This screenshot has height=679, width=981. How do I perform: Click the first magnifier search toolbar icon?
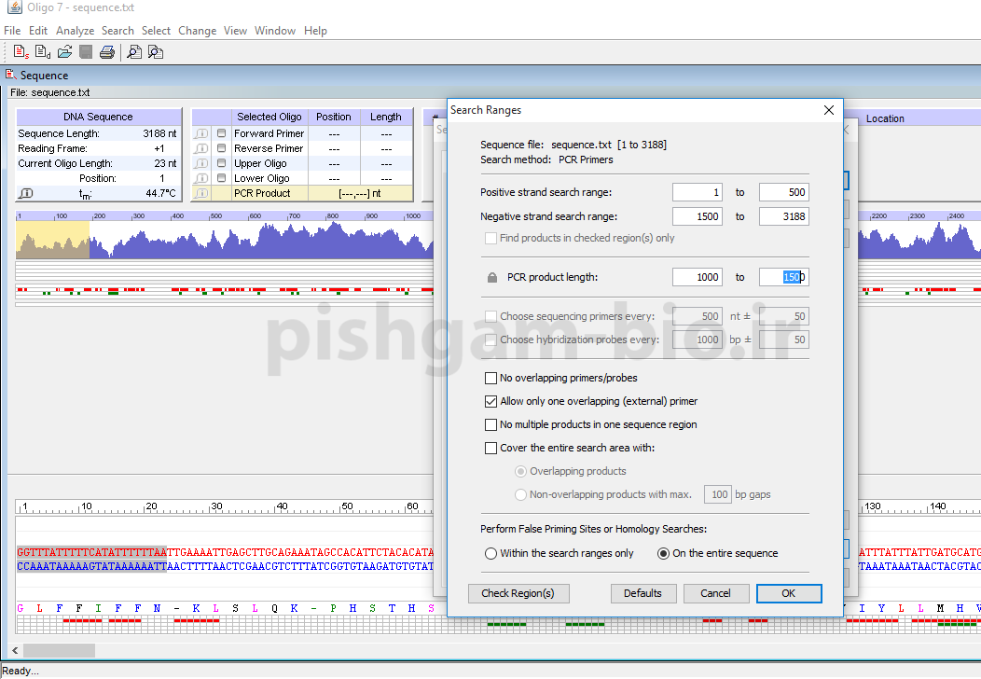134,52
